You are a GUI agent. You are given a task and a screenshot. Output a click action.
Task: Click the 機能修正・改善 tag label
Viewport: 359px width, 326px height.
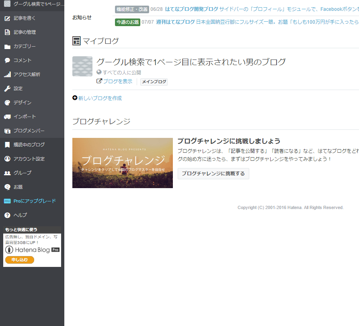coord(132,9)
